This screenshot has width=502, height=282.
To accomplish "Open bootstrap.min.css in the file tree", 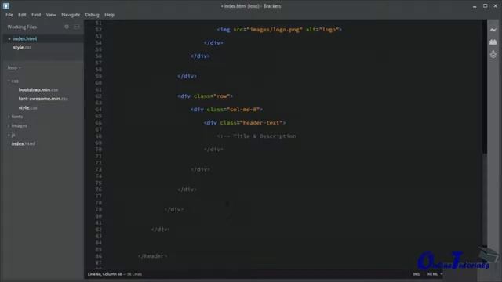I will pos(38,90).
